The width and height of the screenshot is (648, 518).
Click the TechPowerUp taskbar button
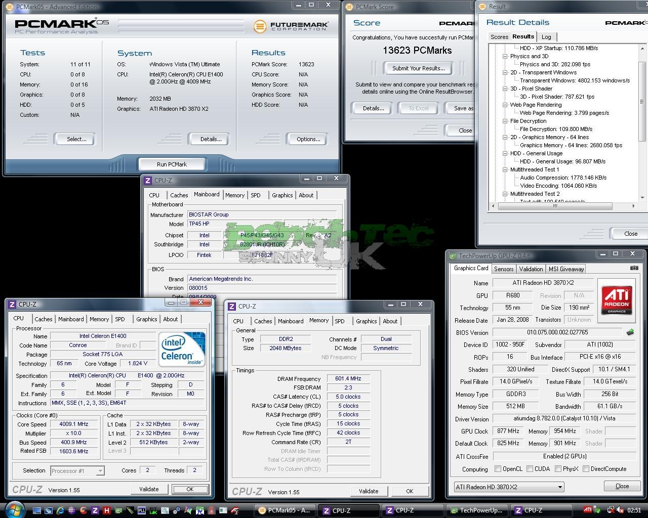[x=476, y=510]
